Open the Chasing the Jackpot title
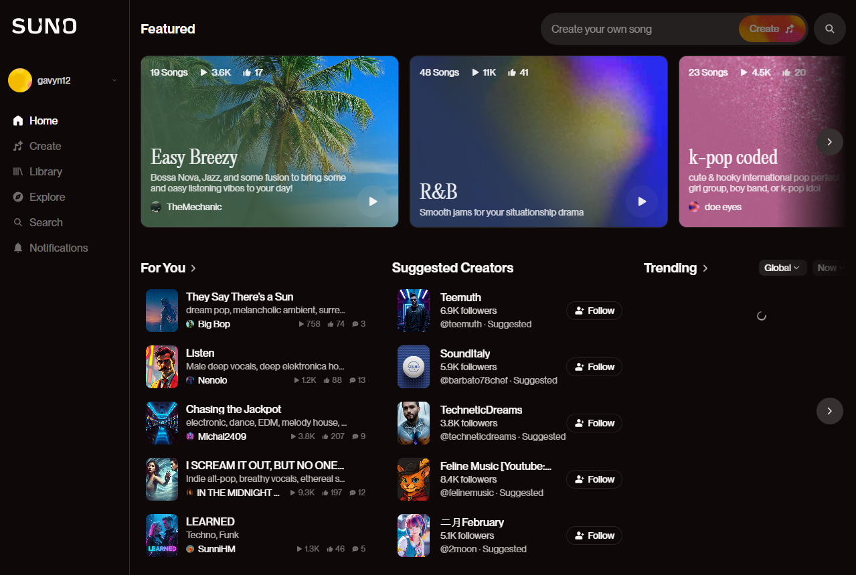Image resolution: width=856 pixels, height=575 pixels. coord(234,409)
